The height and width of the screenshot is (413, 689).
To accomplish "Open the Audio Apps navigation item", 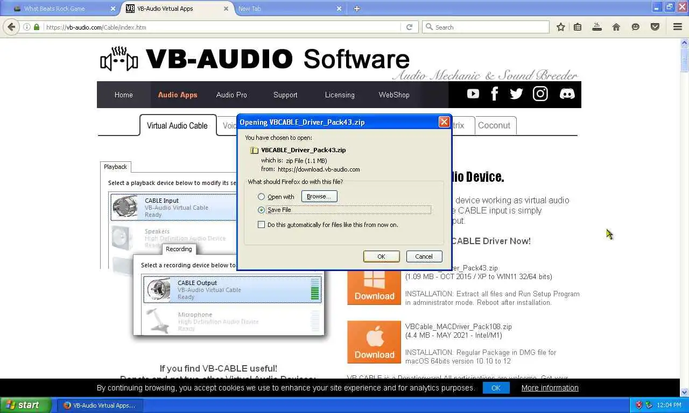I will 178,95.
